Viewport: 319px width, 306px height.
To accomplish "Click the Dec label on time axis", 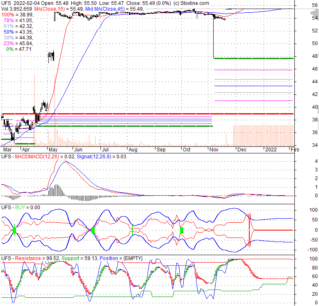I will (x=242, y=150).
